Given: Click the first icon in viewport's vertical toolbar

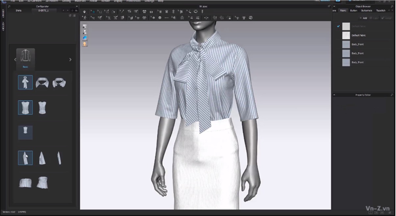Looking at the screenshot, I should (x=85, y=26).
